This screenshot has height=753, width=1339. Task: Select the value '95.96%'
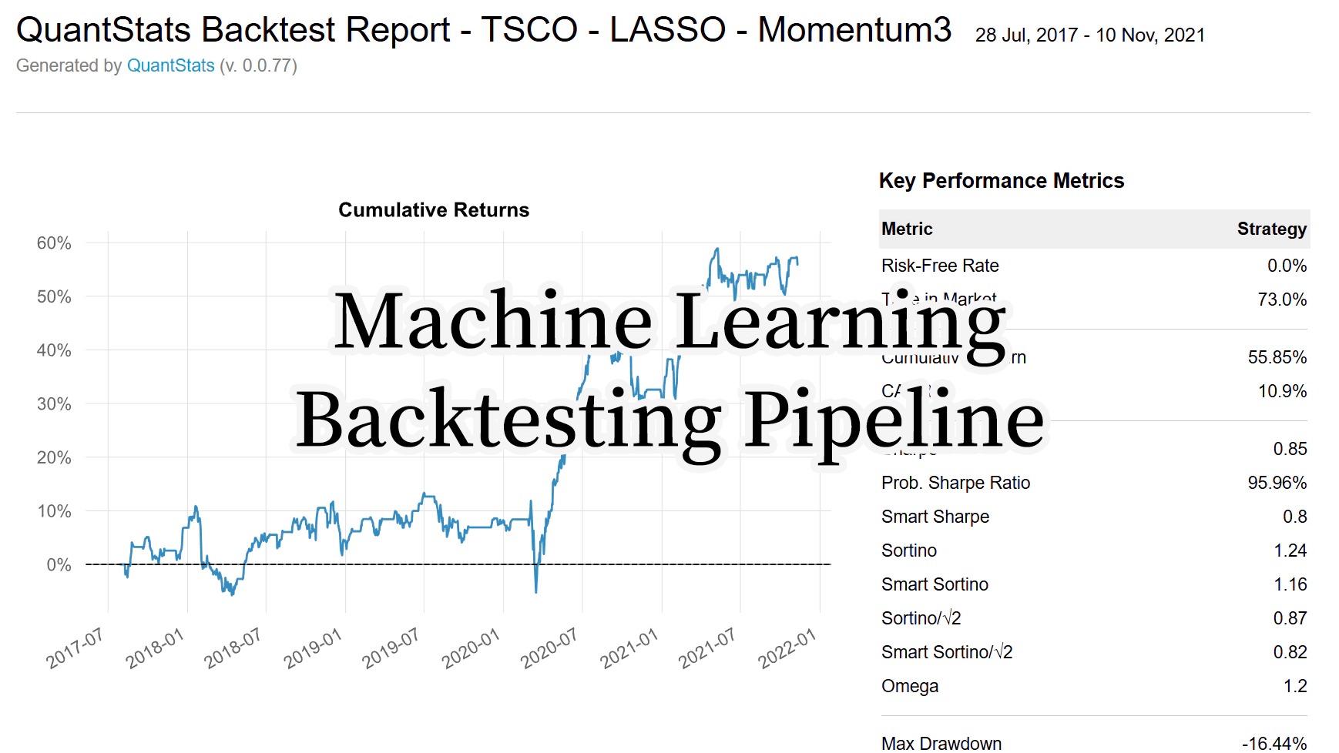pos(1277,483)
